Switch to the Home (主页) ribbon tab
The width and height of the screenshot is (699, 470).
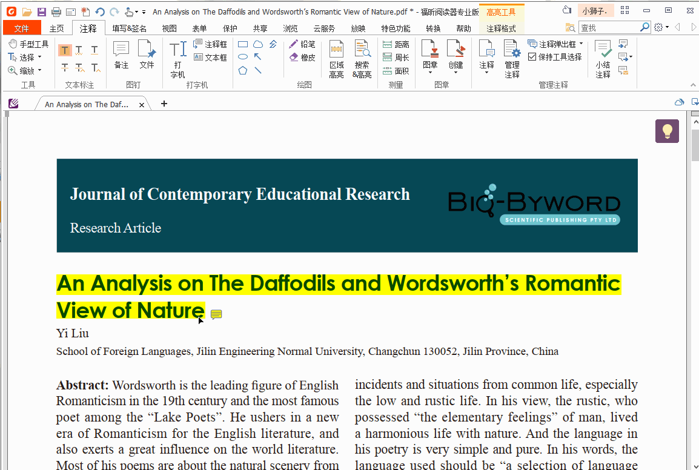[56, 28]
